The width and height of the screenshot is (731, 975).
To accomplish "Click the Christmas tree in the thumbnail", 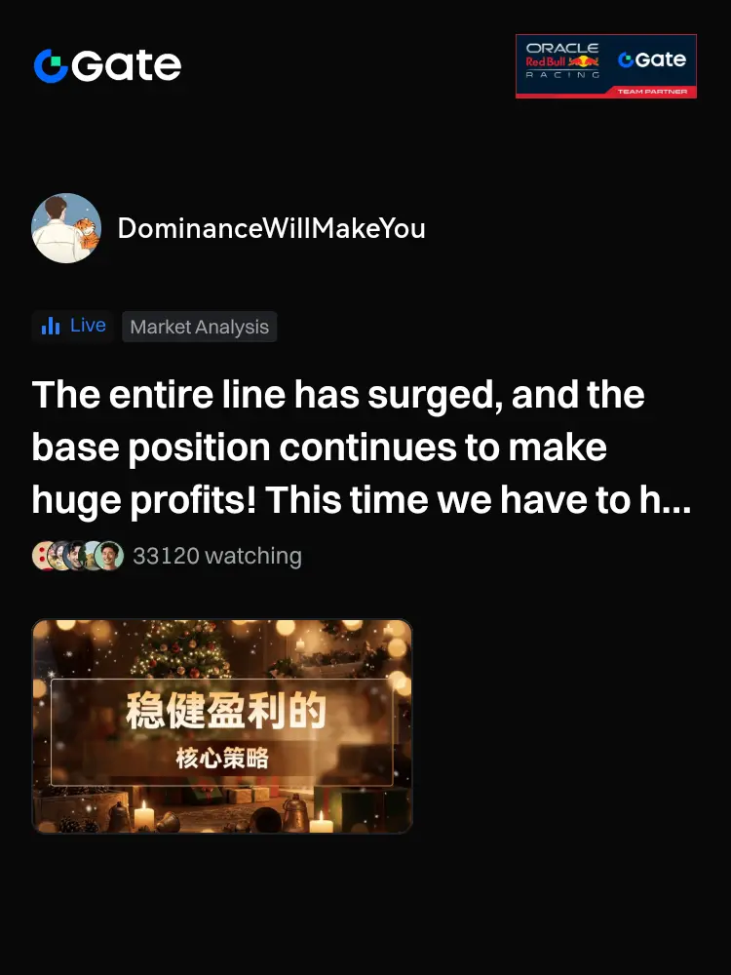I will point(182,648).
